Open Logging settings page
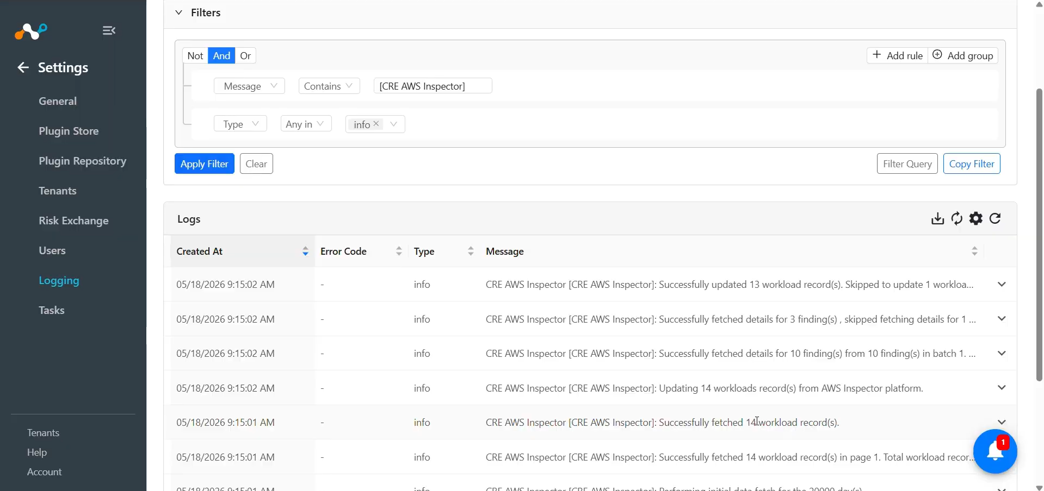 [x=59, y=280]
